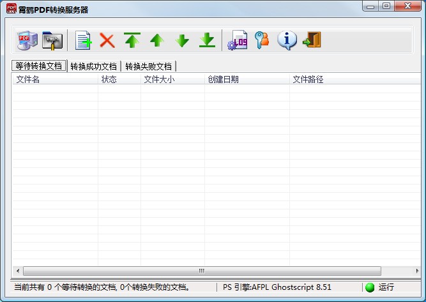The width and height of the screenshot is (426, 302).
Task: Open the 转换失败文档 tab
Action: [149, 66]
